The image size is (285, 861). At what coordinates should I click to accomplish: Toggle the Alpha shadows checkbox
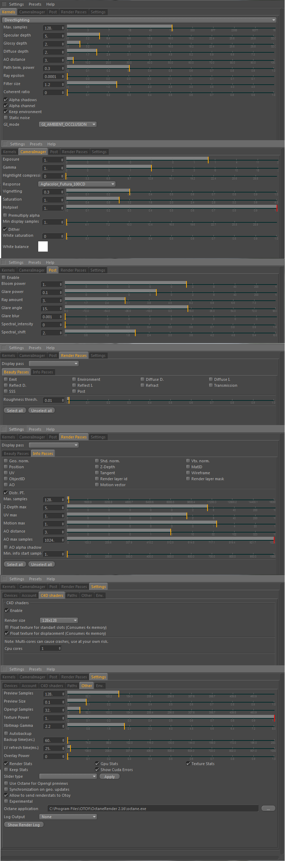coord(6,100)
